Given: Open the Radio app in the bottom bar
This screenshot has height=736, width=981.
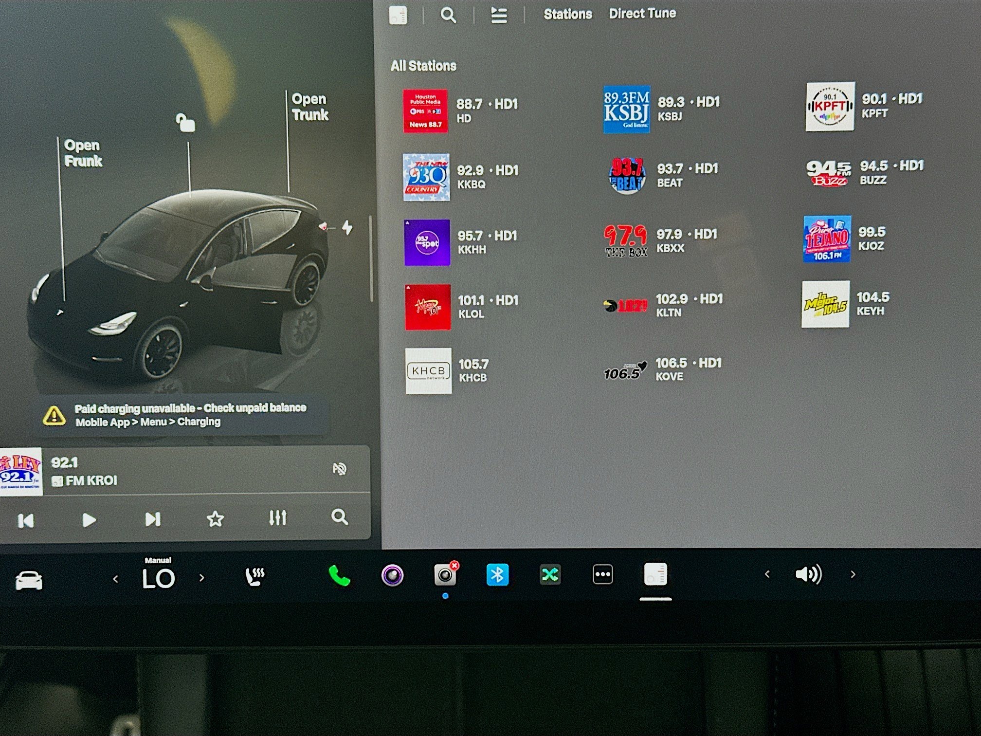Looking at the screenshot, I should (x=655, y=574).
